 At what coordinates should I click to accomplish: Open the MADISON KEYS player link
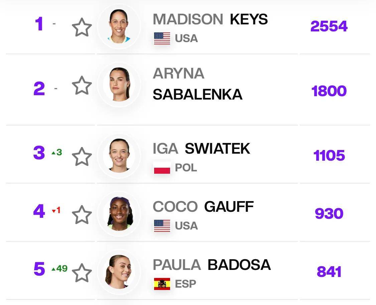tap(210, 19)
